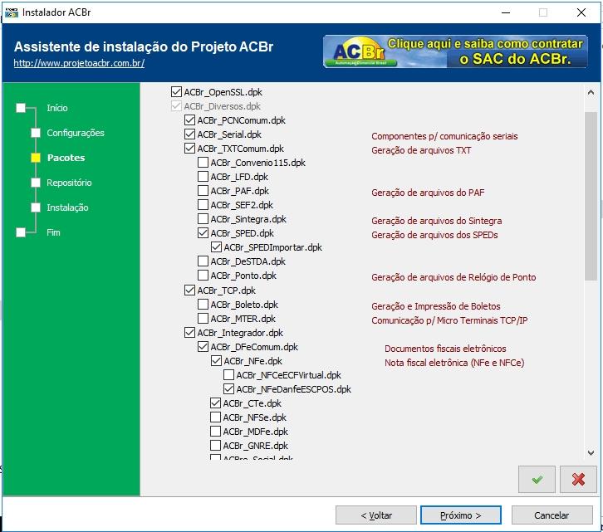Check the ACBr_MTER.dpk checkbox
Screen dimensions: 603x532
coord(203,318)
